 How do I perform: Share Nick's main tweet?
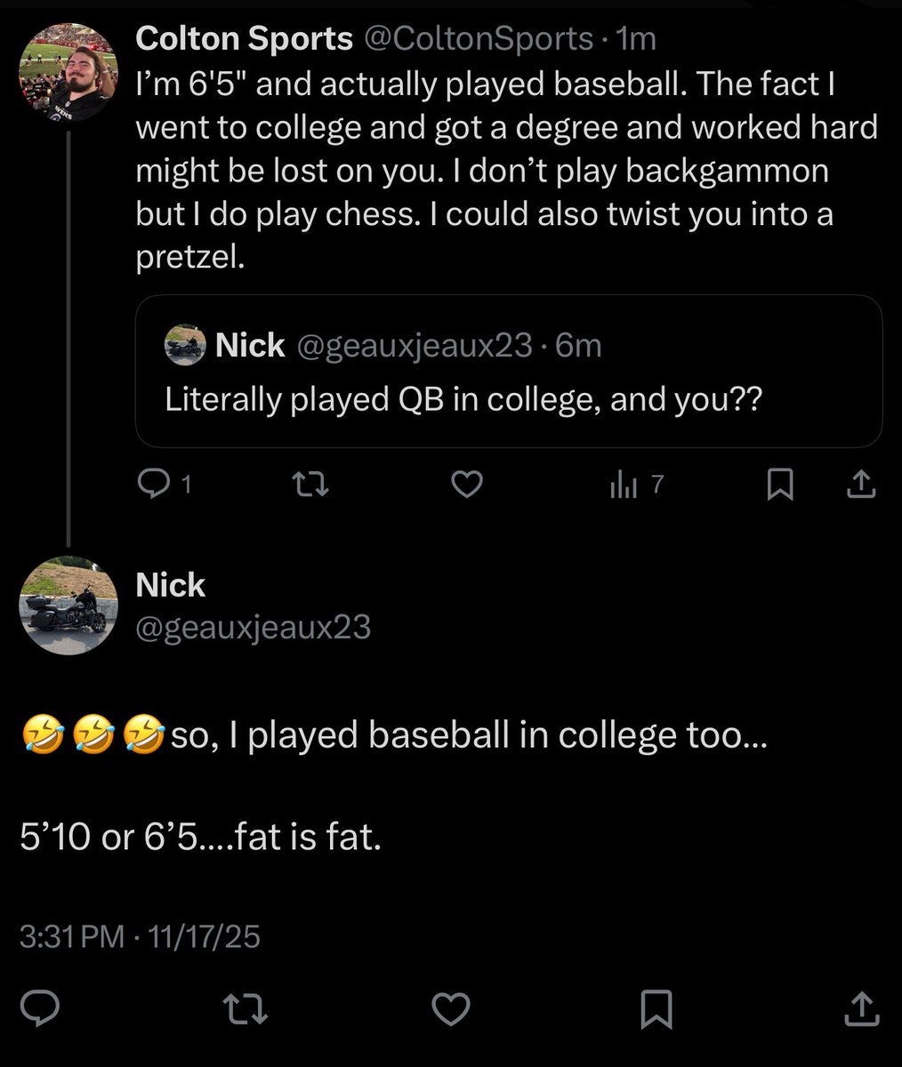(x=861, y=1008)
